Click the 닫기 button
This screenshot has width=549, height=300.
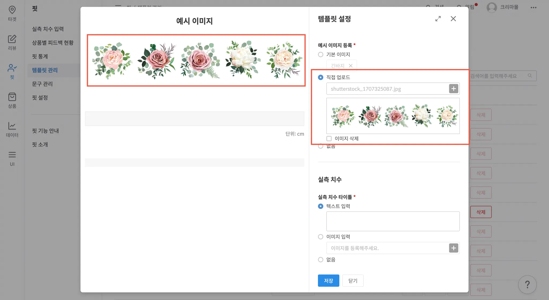(353, 281)
